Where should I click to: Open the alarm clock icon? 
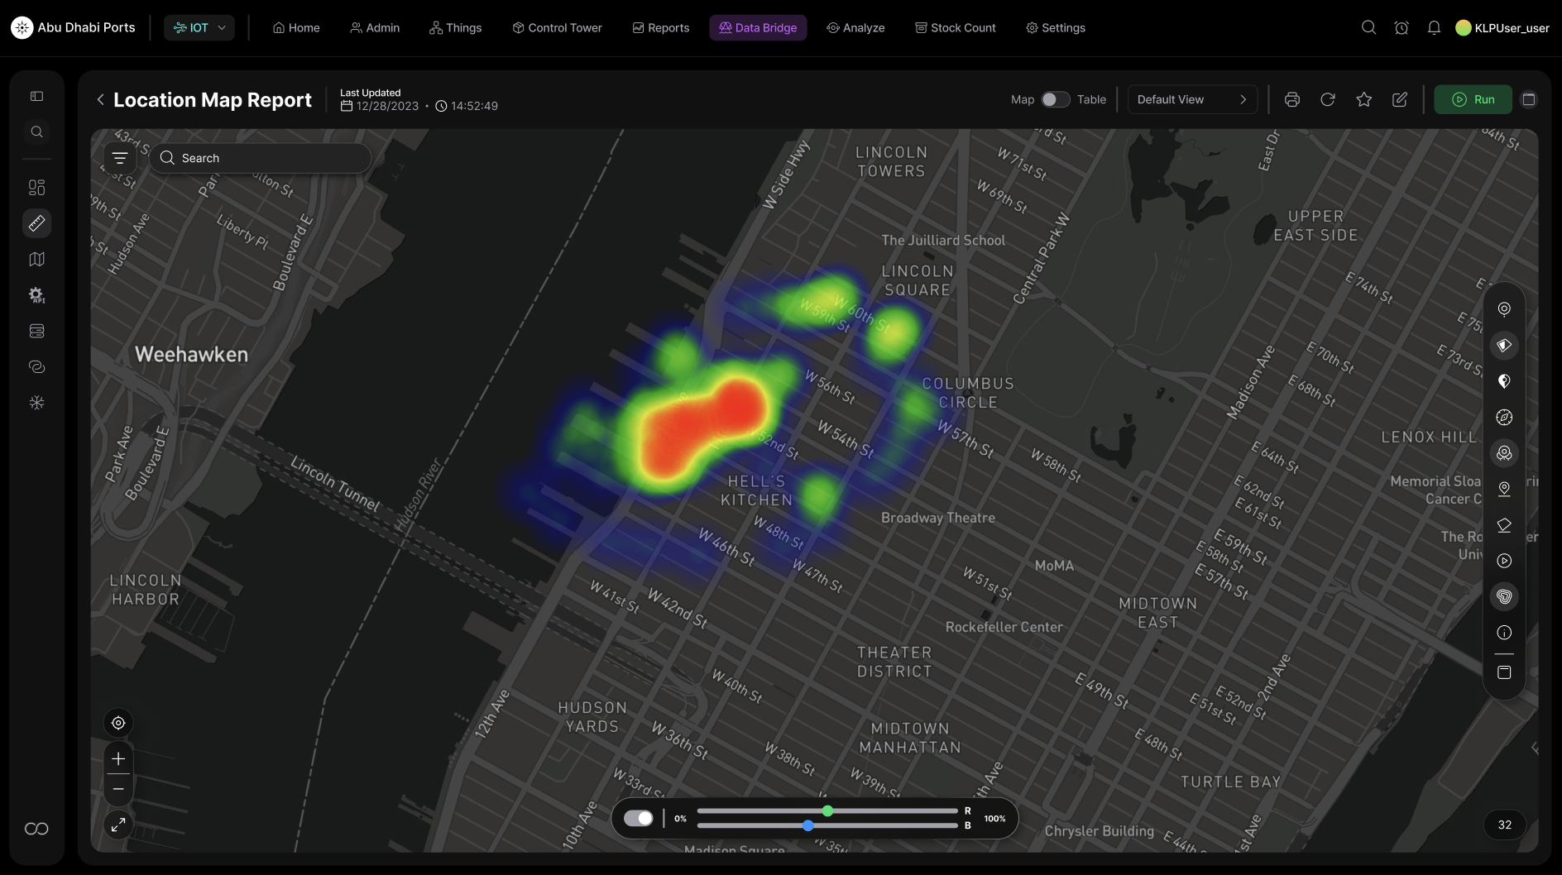[1401, 27]
